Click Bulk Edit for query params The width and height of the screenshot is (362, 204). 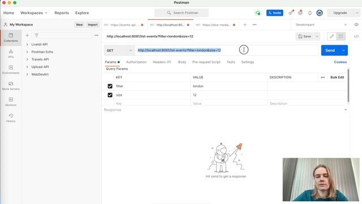point(337,77)
